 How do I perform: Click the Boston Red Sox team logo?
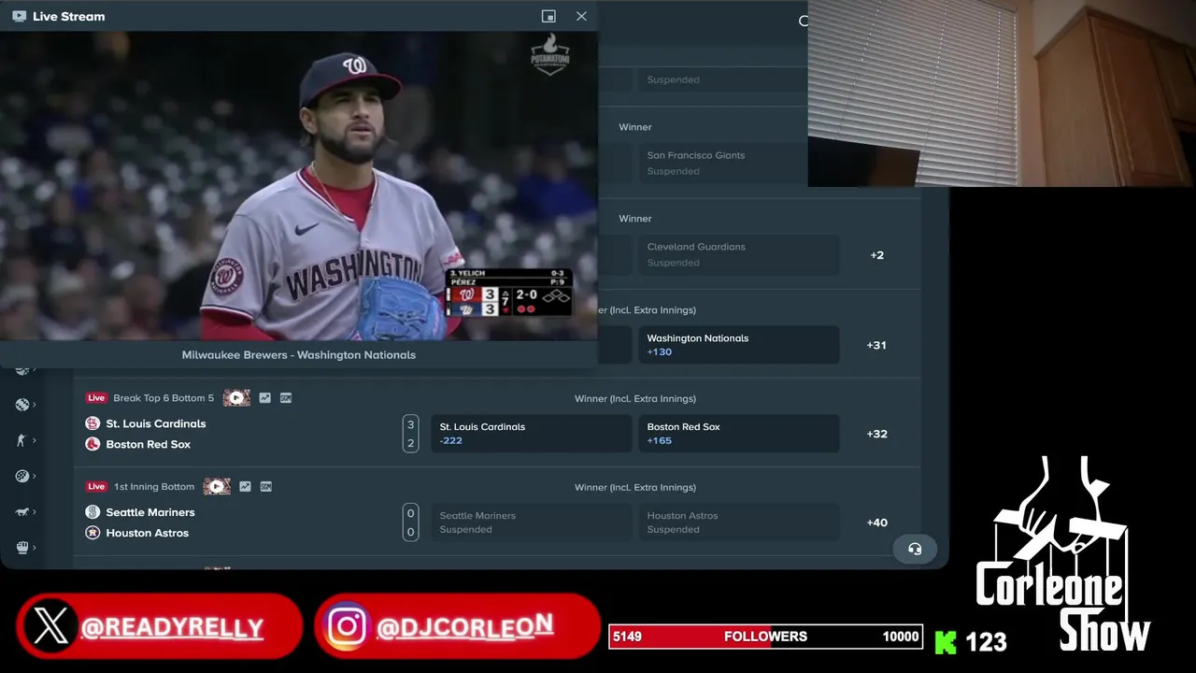[x=93, y=444]
